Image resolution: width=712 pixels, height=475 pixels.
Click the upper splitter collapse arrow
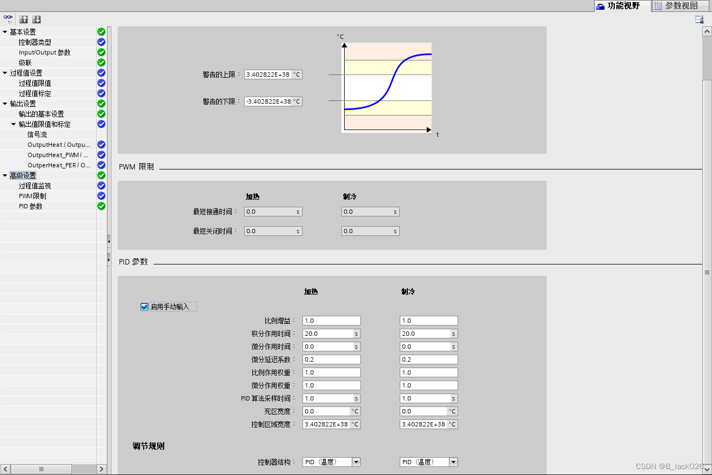[x=109, y=241]
